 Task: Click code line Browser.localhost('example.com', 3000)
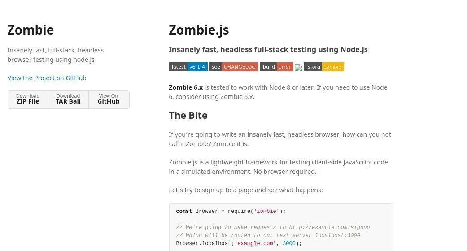click(239, 243)
